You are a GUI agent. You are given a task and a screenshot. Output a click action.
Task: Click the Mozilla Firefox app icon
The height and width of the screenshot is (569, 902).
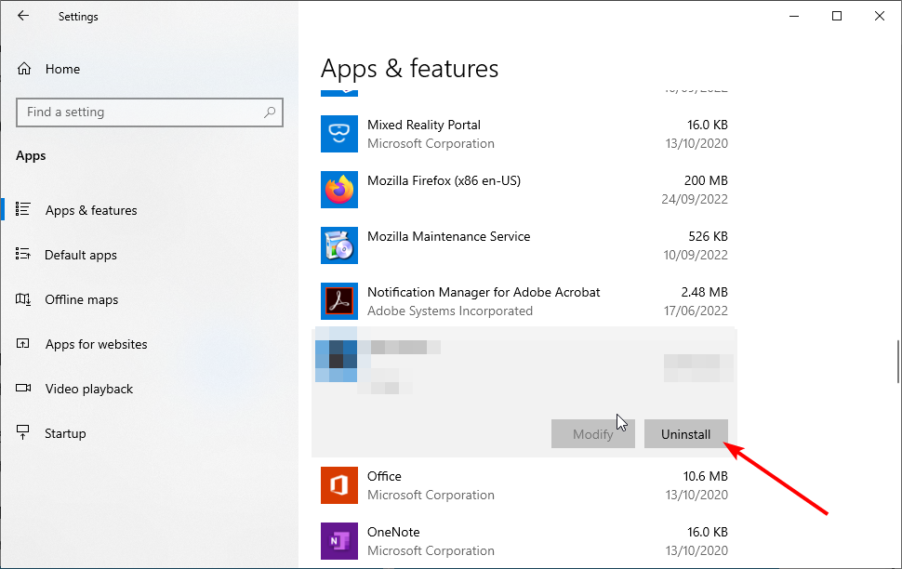pyautogui.click(x=339, y=190)
